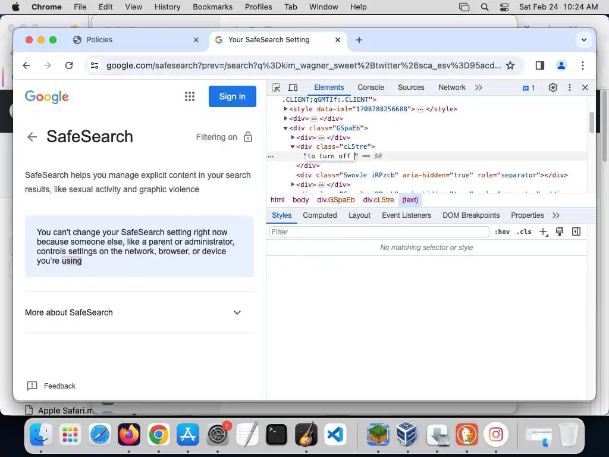Image resolution: width=609 pixels, height=457 pixels.
Task: Close the DevTools panel
Action: click(x=585, y=87)
